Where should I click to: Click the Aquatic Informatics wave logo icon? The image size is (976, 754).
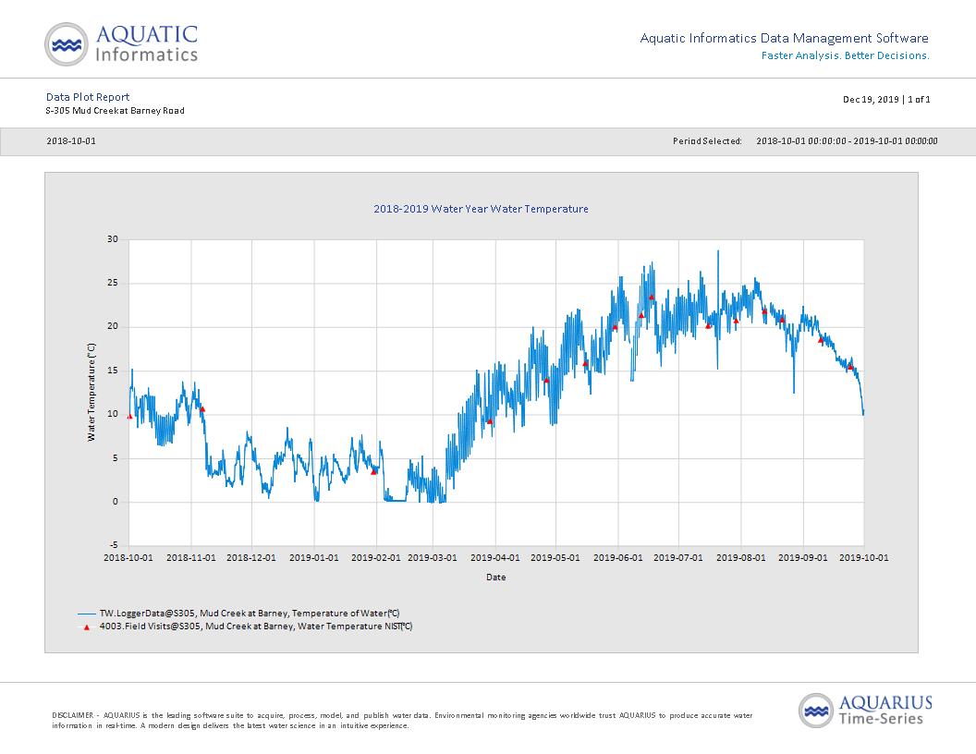coord(67,44)
